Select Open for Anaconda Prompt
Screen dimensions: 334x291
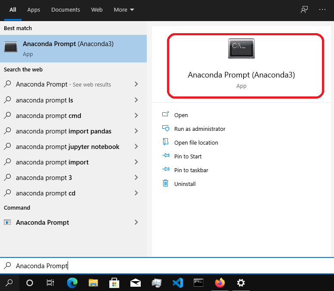(x=181, y=115)
